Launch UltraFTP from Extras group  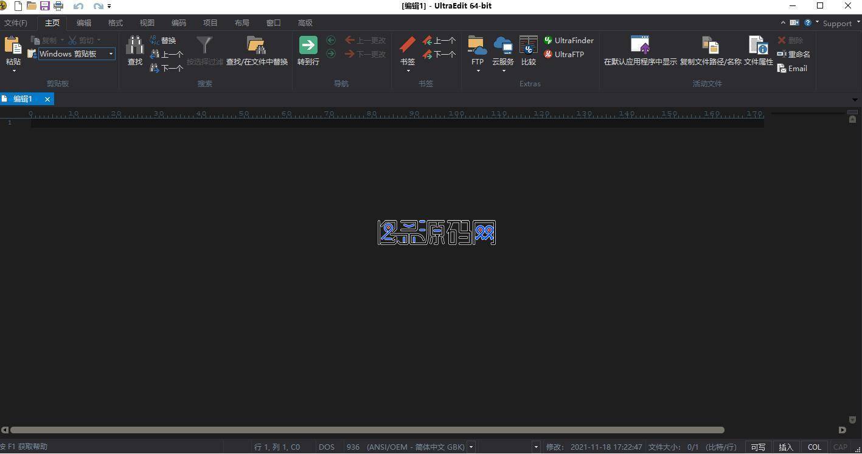pos(563,54)
